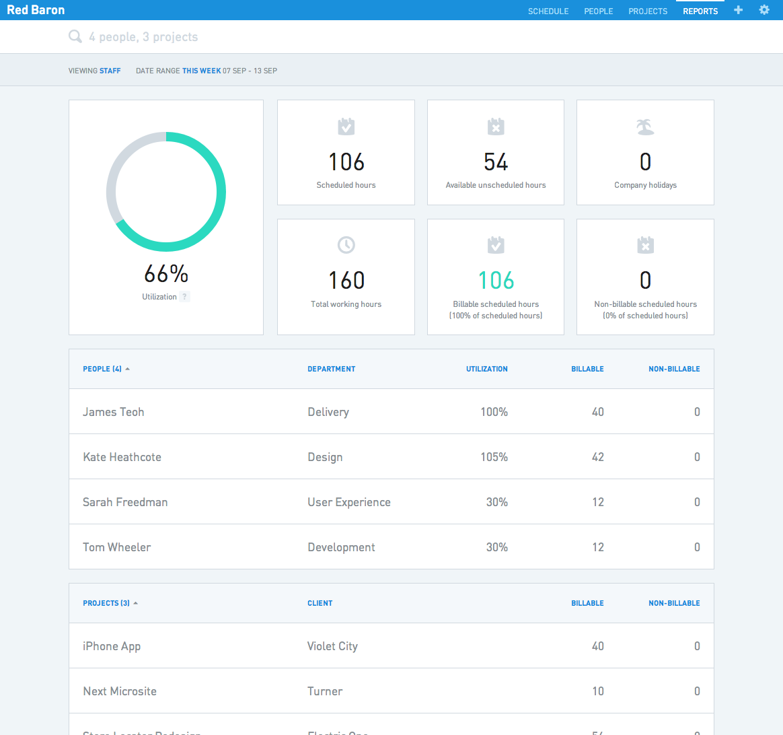The image size is (783, 735).
Task: Click the Company holidays palm tree icon
Action: tap(645, 127)
